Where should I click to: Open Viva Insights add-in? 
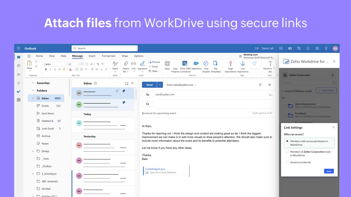tap(206, 67)
